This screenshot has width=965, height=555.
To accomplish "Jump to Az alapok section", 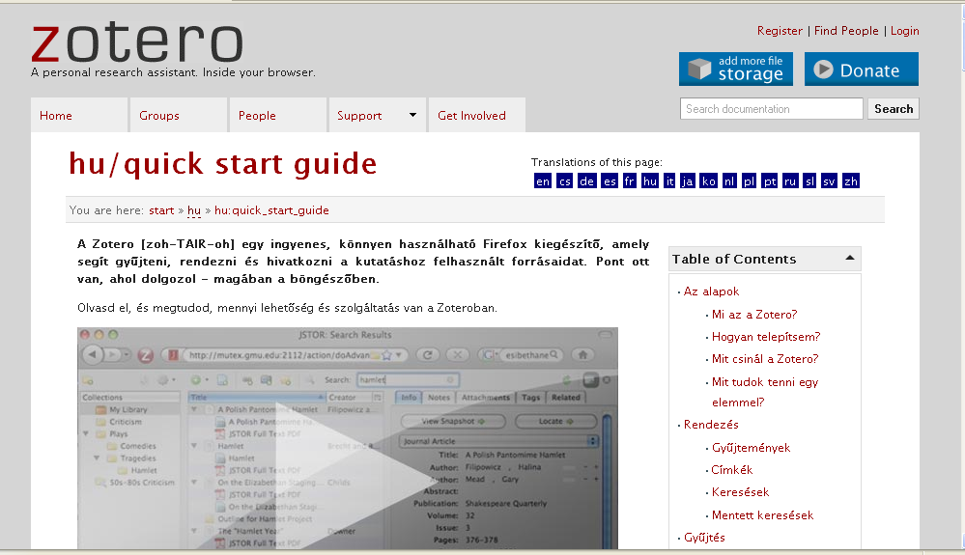I will point(711,291).
